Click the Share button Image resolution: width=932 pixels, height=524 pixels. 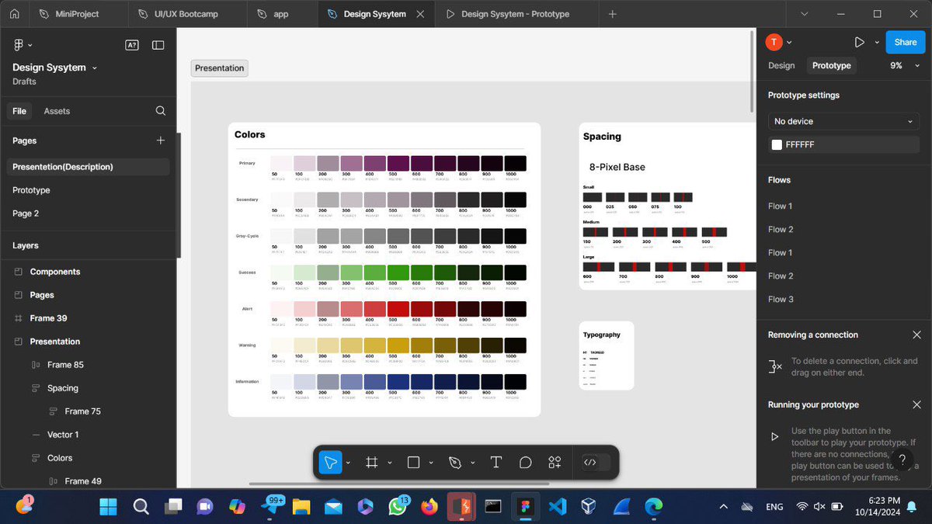[x=906, y=42]
